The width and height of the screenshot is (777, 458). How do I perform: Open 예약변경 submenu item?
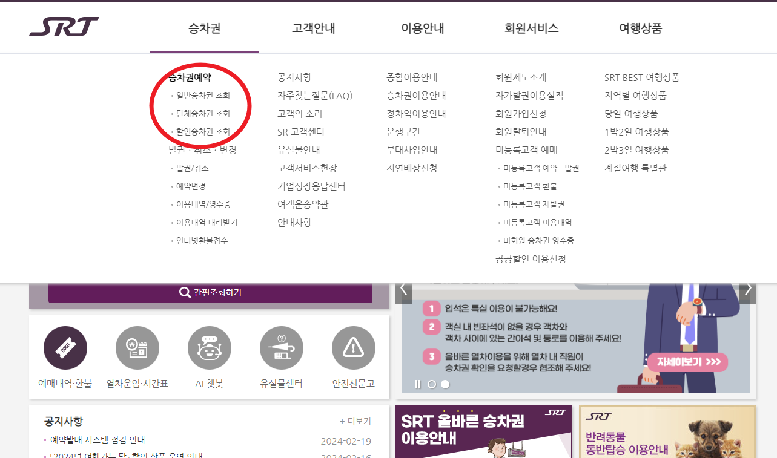(191, 186)
